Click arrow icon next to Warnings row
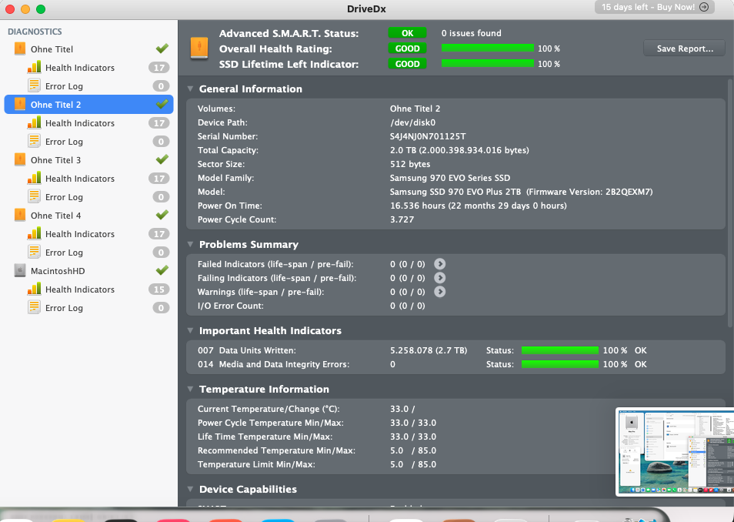The width and height of the screenshot is (734, 522). [x=440, y=292]
